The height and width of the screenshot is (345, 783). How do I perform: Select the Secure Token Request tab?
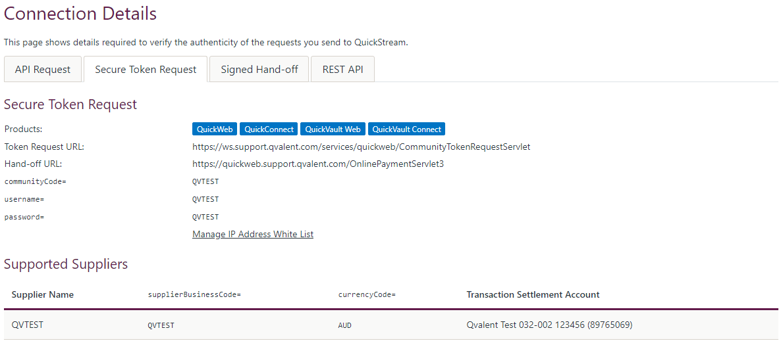[146, 70]
